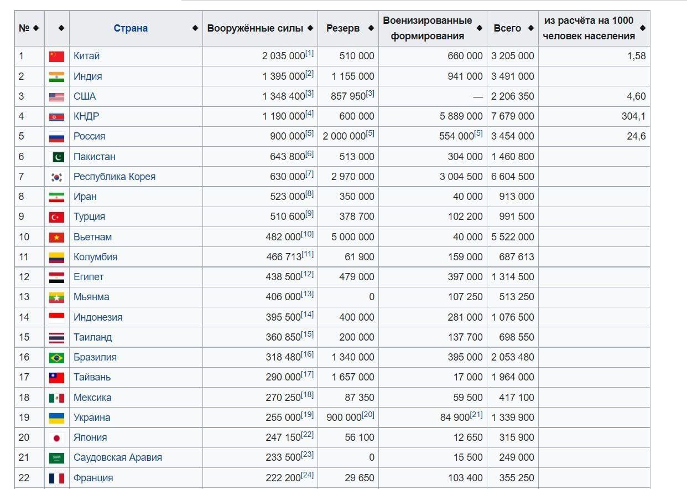This screenshot has width=687, height=489.
Task: Open the Саудовская Аравия link
Action: tap(117, 457)
